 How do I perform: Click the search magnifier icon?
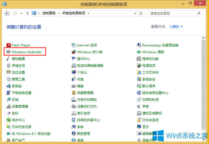[x=199, y=13]
